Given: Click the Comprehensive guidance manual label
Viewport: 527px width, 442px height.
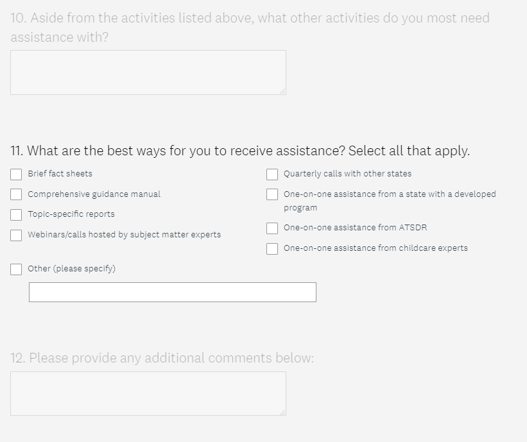Looking at the screenshot, I should pyautogui.click(x=94, y=194).
